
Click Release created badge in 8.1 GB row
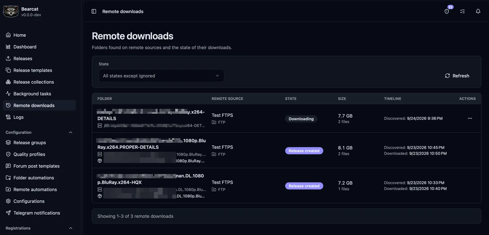point(304,151)
